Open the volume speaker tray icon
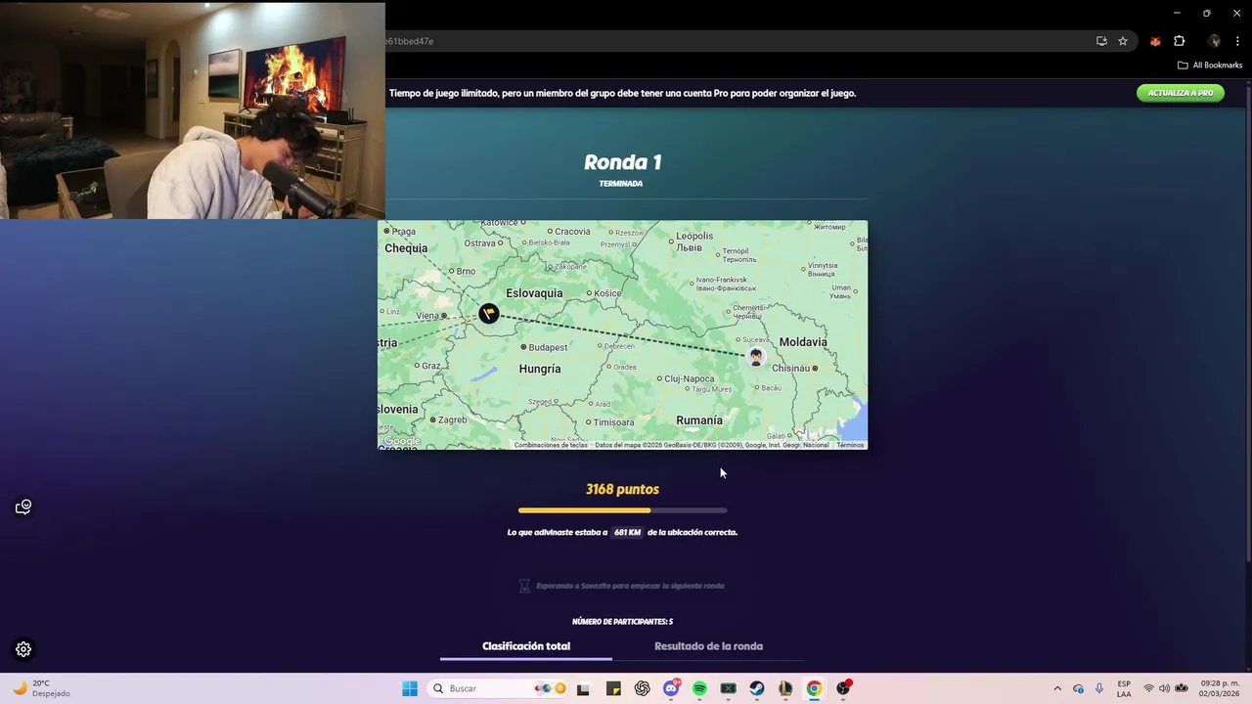 pos(1164,688)
